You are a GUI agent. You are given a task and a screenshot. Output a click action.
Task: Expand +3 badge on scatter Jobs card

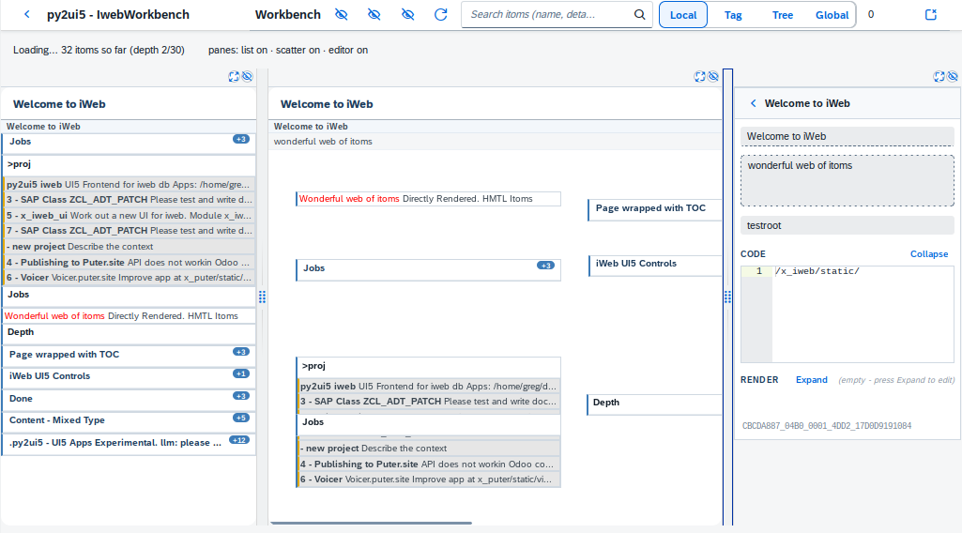[545, 266]
